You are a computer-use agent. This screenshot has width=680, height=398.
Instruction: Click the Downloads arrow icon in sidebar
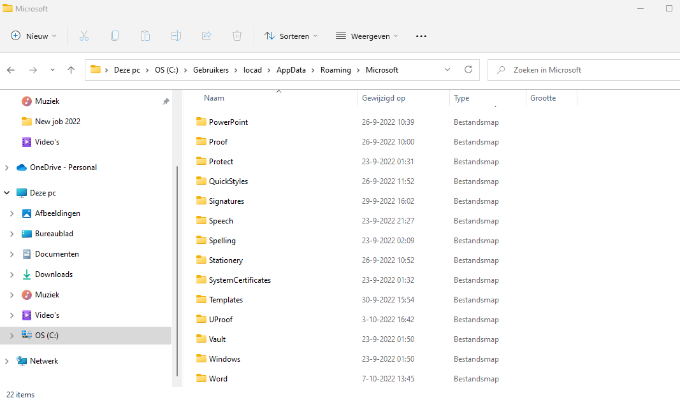(x=27, y=274)
